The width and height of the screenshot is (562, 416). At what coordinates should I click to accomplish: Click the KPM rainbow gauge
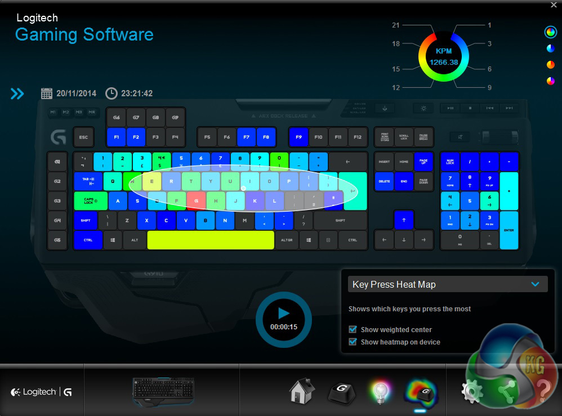444,57
